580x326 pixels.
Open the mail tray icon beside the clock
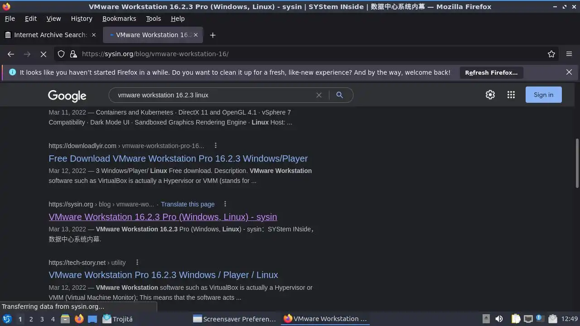tap(552, 319)
